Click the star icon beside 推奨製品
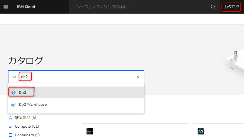This screenshot has height=138, width=244. point(11,118)
